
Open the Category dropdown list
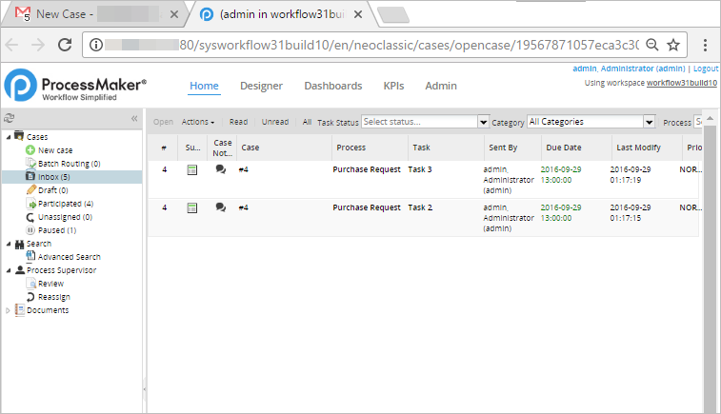(x=650, y=122)
